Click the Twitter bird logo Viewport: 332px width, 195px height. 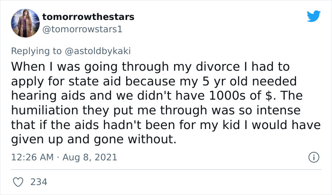click(x=314, y=17)
